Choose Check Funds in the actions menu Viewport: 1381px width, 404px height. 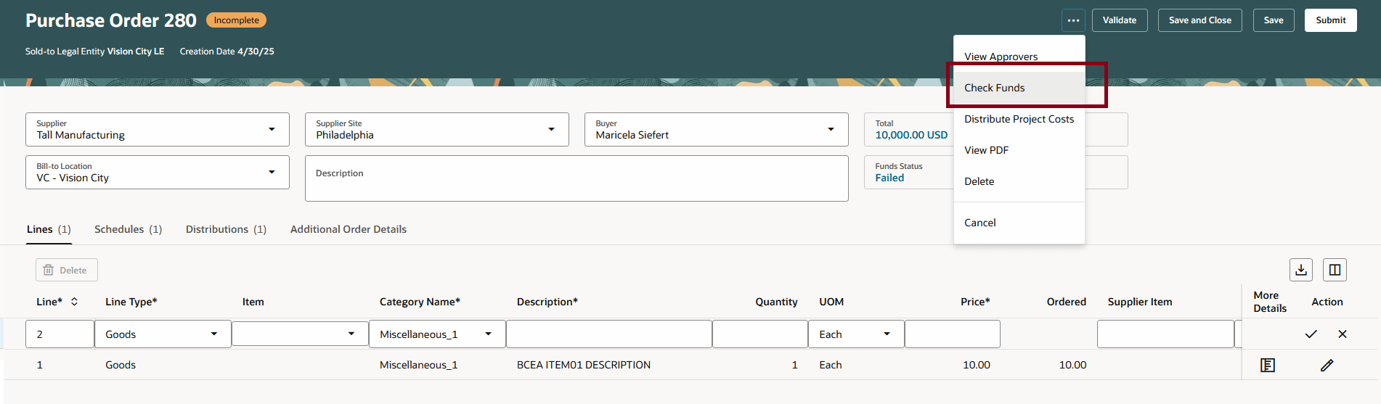(x=1019, y=88)
